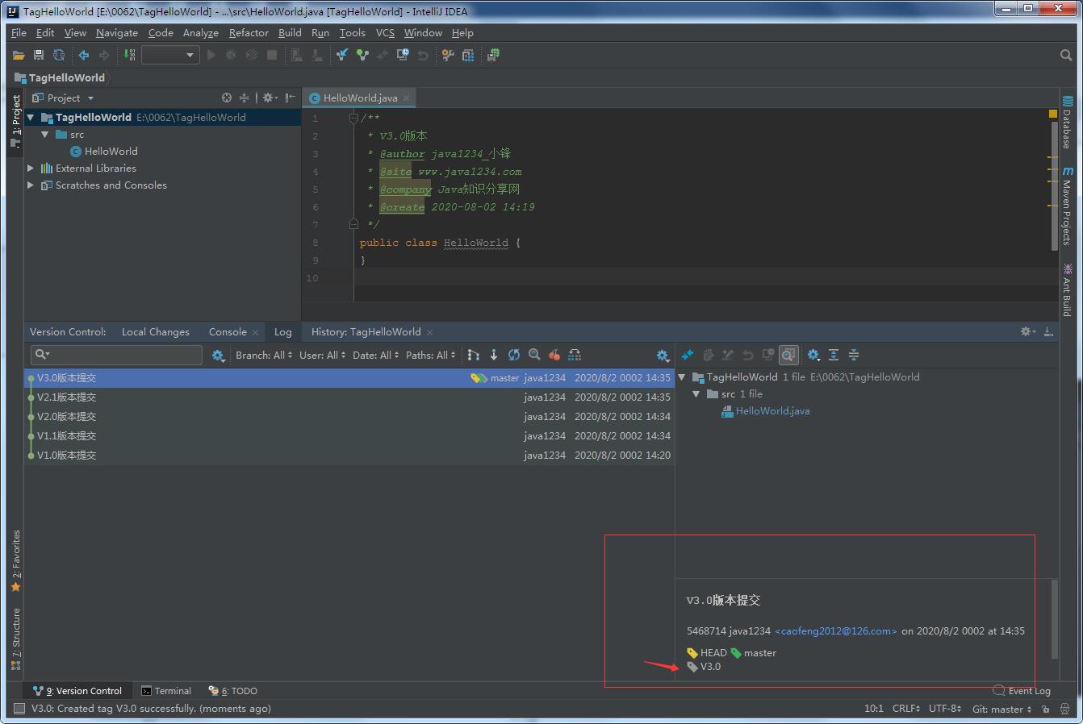Click the caofeng2012@126.com email link
The width and height of the screenshot is (1083, 724).
click(836, 630)
